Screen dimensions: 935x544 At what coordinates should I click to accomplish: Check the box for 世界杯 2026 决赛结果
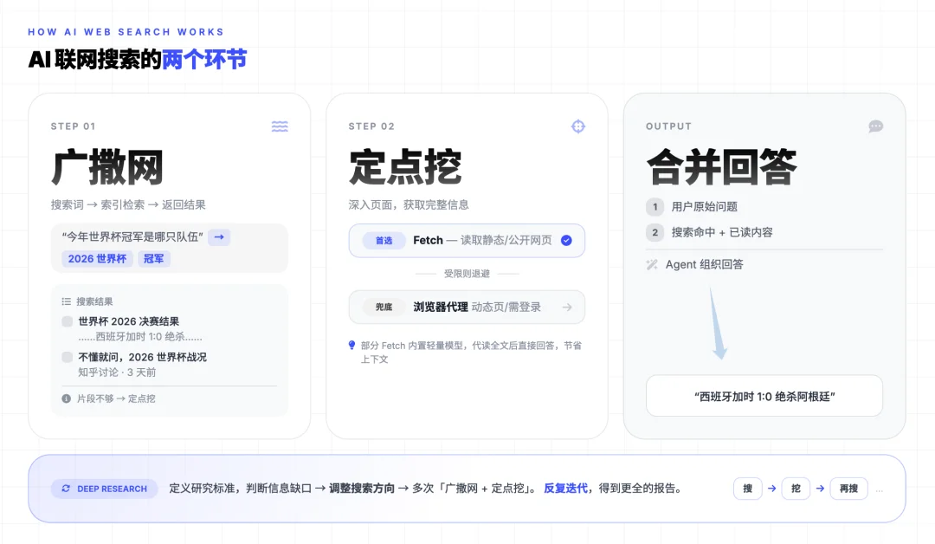coord(67,321)
